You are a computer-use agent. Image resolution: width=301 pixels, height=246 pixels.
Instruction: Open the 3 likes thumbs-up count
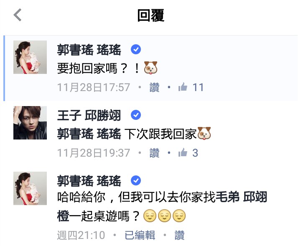point(188,153)
